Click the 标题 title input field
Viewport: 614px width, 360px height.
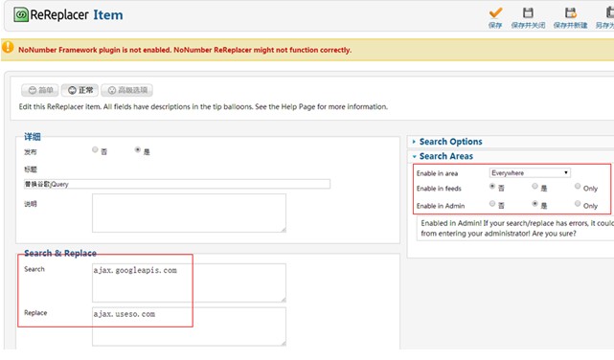pos(177,184)
